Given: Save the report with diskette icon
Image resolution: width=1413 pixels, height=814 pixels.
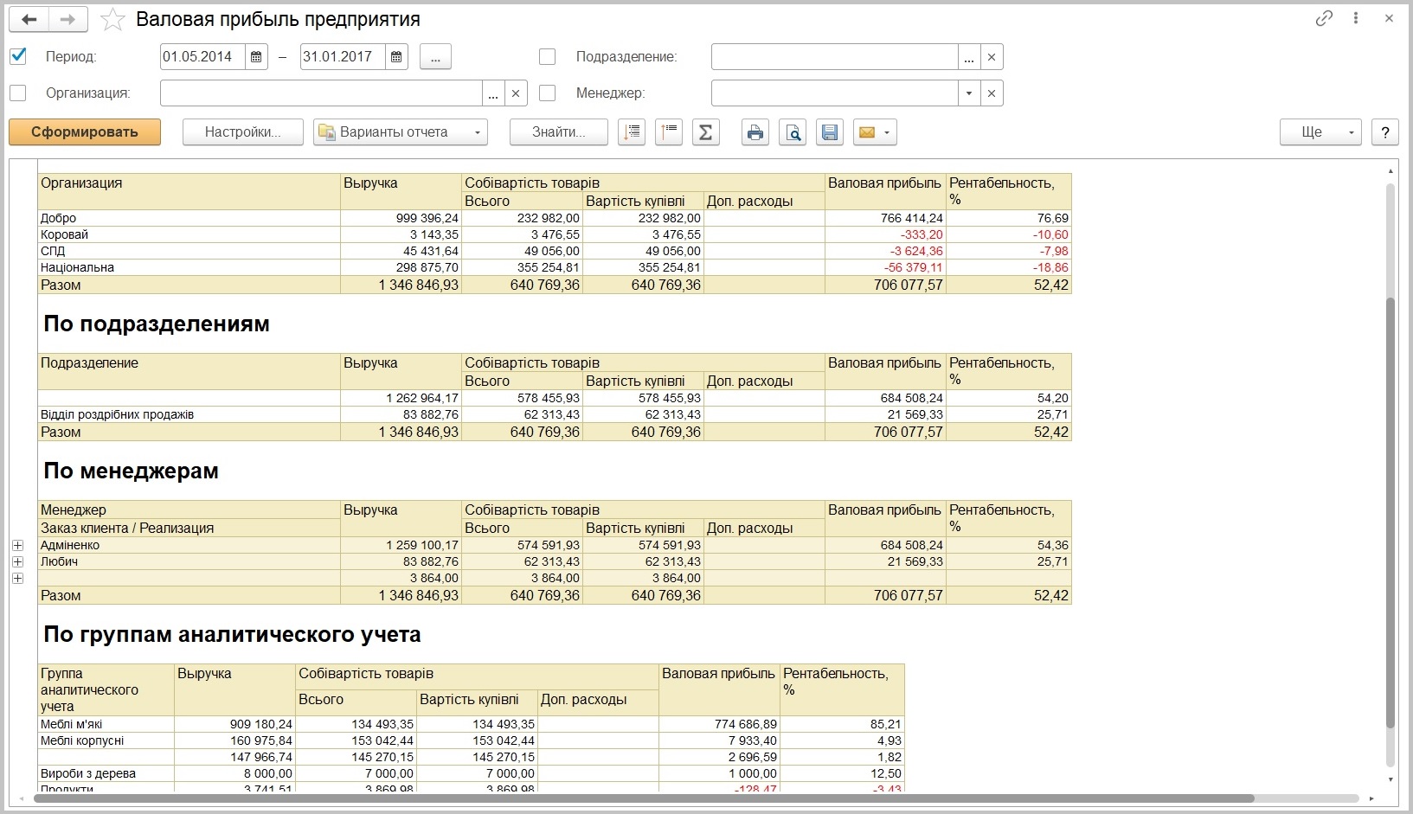Looking at the screenshot, I should (830, 132).
